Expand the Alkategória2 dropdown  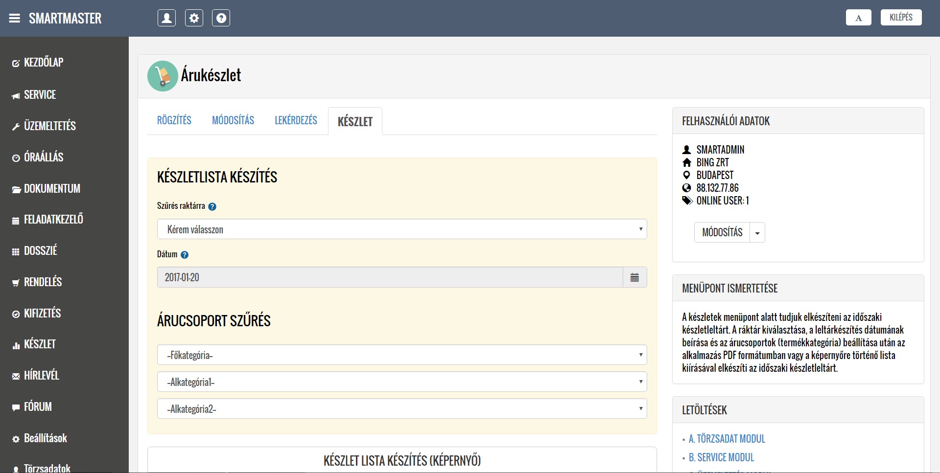[x=401, y=409]
